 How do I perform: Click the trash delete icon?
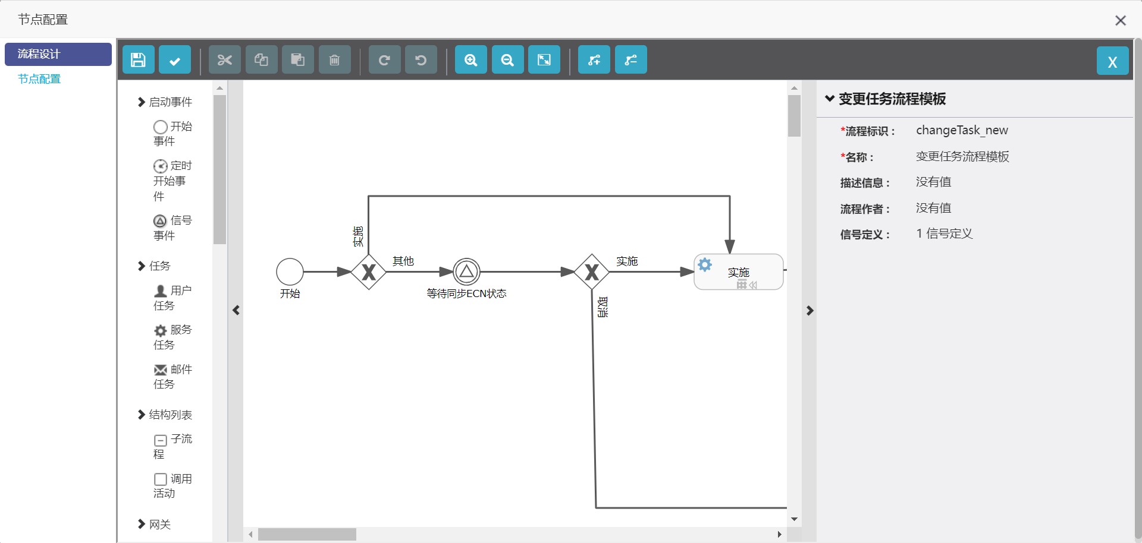(x=334, y=60)
